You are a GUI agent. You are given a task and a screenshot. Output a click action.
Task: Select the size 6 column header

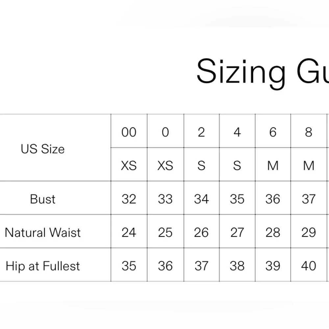tap(273, 132)
